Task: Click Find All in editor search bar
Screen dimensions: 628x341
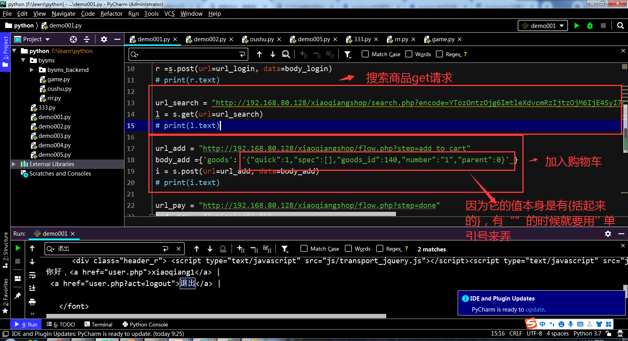Action: click(x=286, y=54)
